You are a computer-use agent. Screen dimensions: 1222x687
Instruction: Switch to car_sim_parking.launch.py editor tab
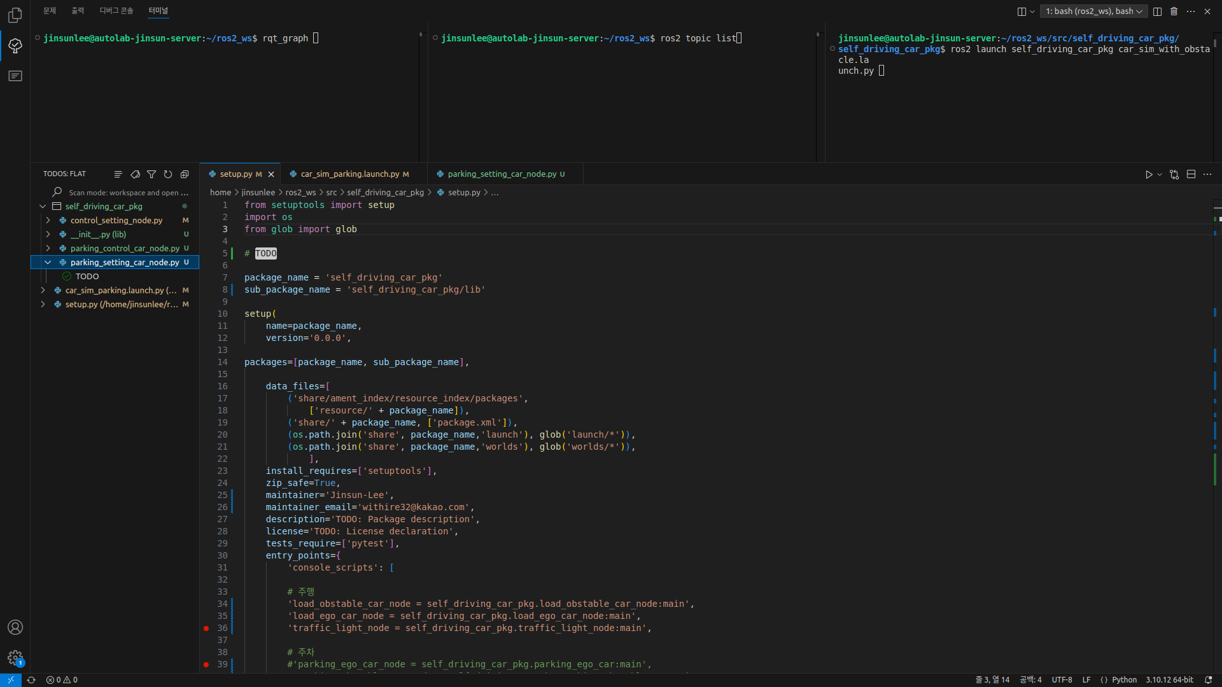pos(349,174)
